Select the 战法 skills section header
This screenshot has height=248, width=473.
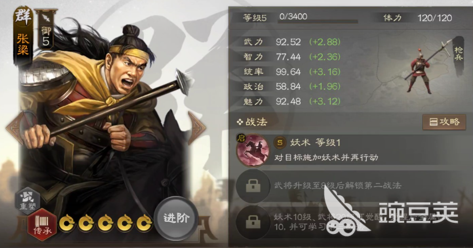coord(252,122)
